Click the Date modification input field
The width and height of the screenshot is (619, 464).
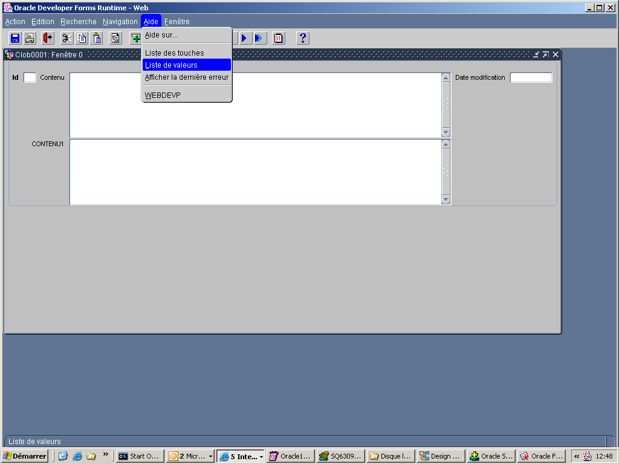531,77
